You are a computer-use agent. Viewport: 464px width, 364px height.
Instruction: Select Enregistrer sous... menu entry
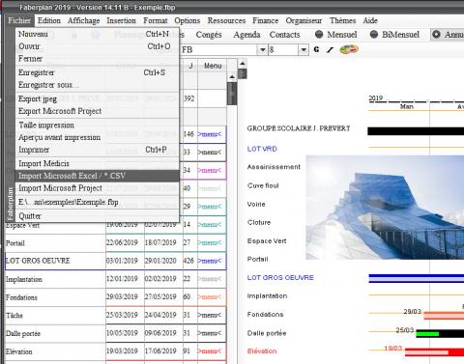tap(97, 85)
